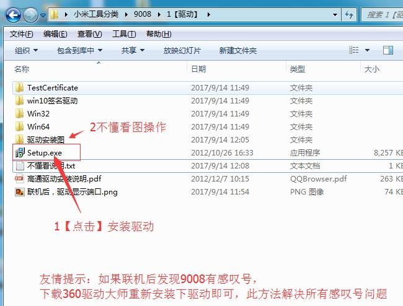Open the 组织 dropdown in toolbar
Image resolution: width=403 pixels, height=306 pixels.
coord(26,50)
